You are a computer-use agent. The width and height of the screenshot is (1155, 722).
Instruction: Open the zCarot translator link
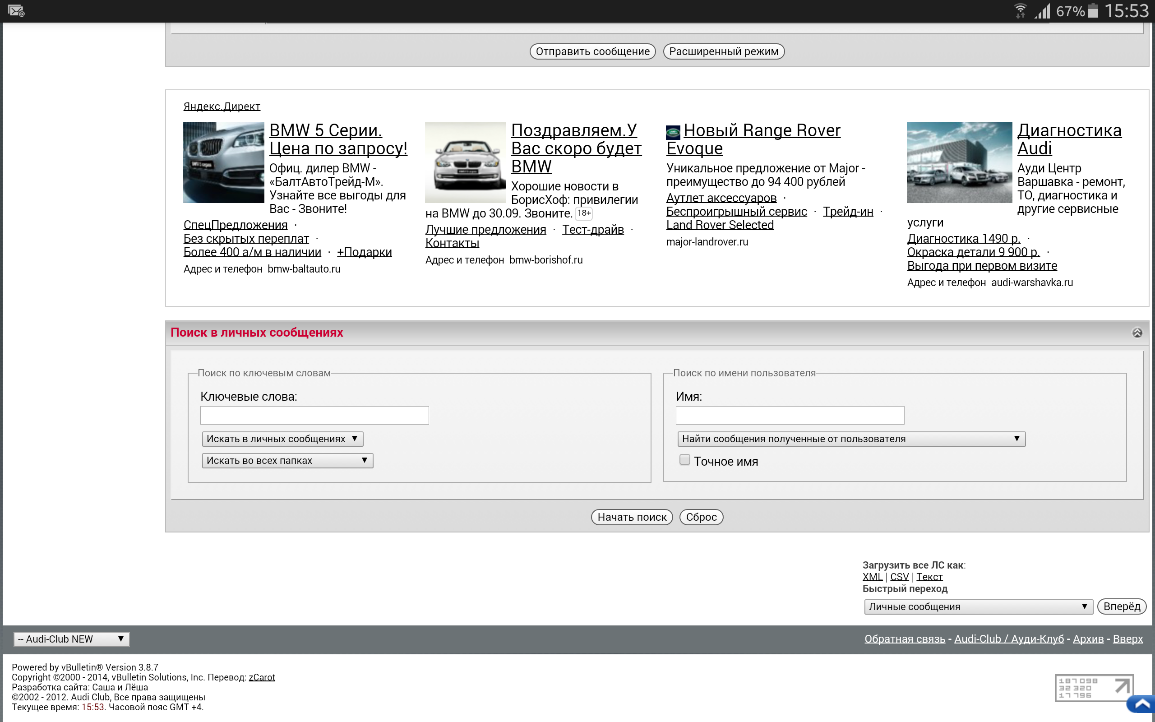click(x=262, y=677)
